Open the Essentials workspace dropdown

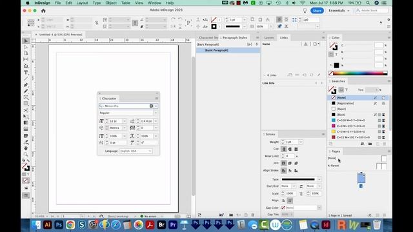click(x=339, y=10)
